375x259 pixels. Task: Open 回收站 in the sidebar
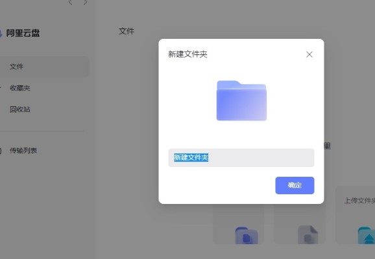point(20,109)
